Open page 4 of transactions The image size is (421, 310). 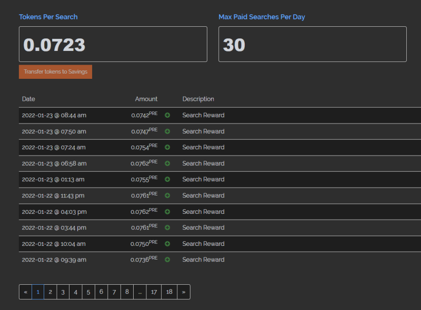pyautogui.click(x=76, y=292)
